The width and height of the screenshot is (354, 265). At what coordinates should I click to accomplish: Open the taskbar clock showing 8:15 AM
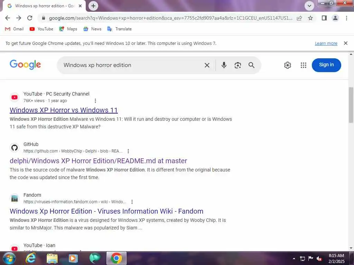(x=336, y=258)
